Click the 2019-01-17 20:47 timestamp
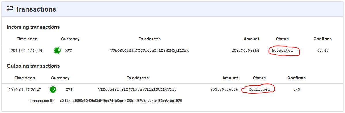This screenshot has width=345, height=113. (25, 90)
